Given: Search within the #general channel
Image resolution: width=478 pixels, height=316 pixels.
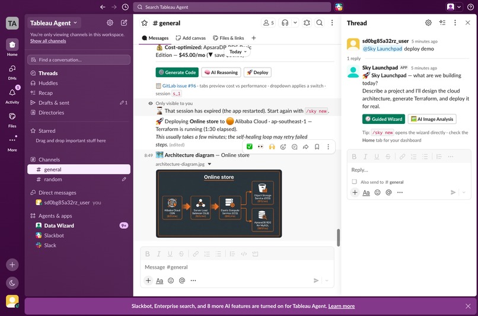Looking at the screenshot, I should point(320,23).
